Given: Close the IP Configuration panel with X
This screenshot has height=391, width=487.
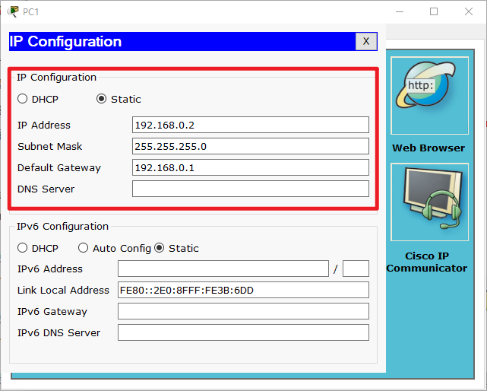Looking at the screenshot, I should coord(366,41).
